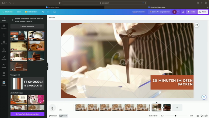
Task: Click the Safari address bar
Action: pos(104,3)
